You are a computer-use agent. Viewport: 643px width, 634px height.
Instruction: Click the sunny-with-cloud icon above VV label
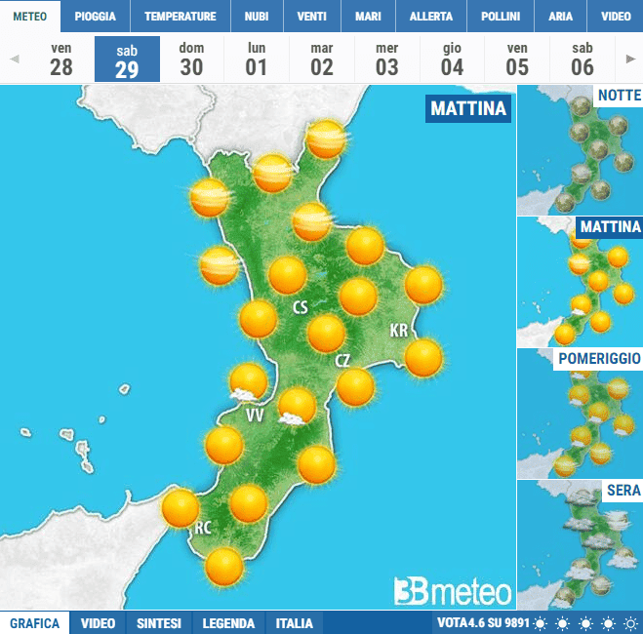click(248, 382)
